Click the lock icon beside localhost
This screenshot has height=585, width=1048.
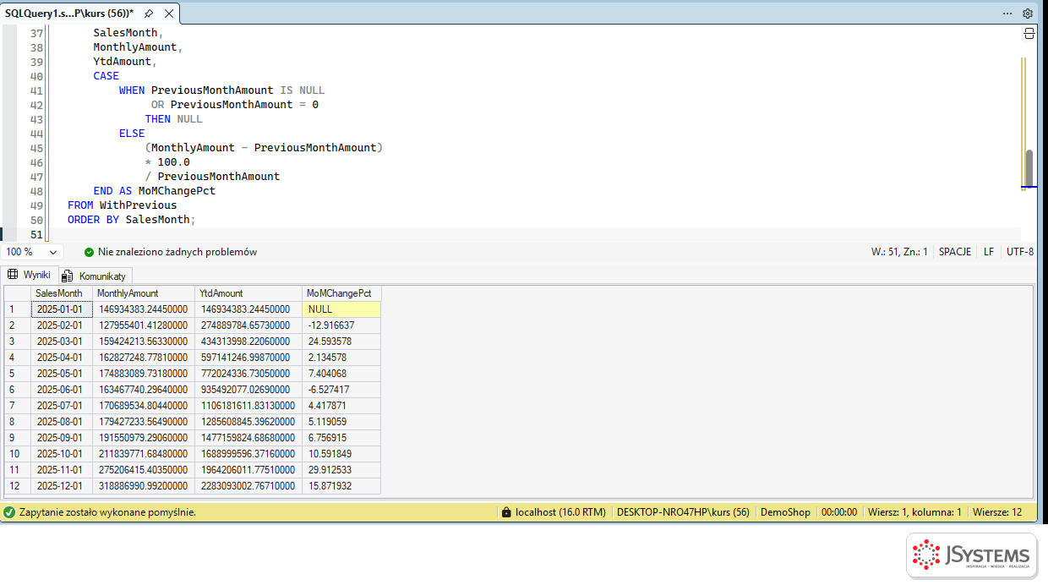click(506, 512)
